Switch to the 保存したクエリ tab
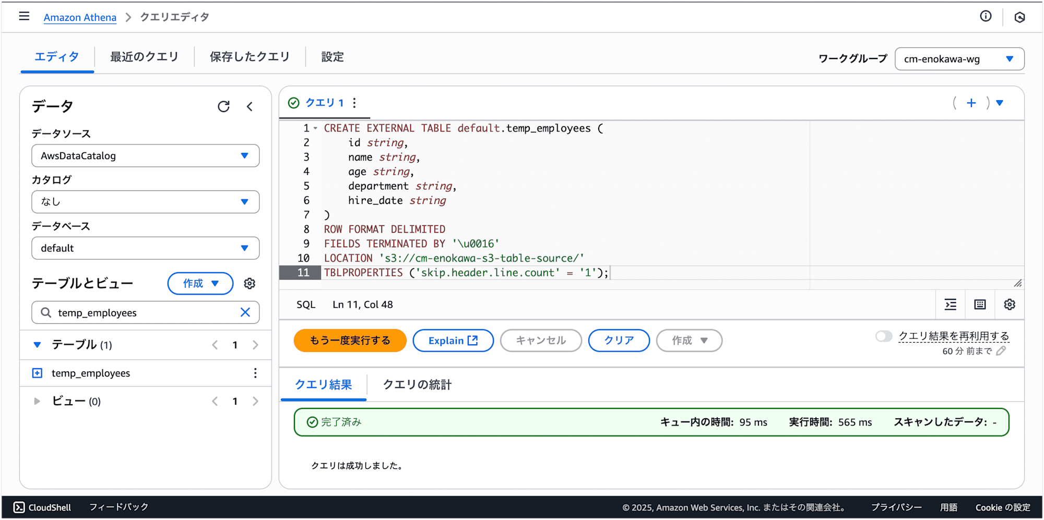Viewport: 1044px width, 520px height. click(250, 57)
